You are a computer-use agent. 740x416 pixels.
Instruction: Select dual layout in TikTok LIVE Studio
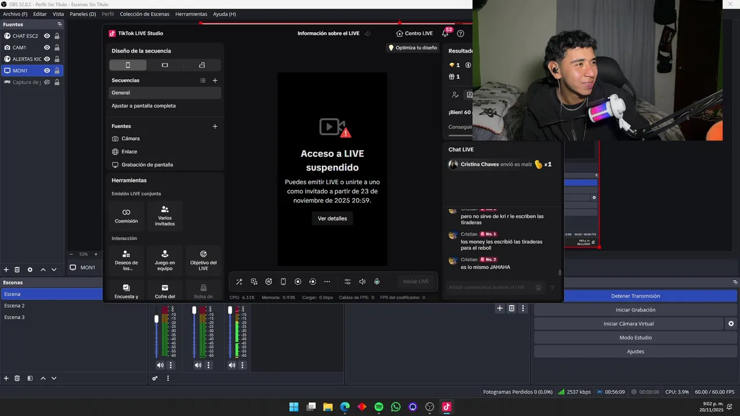[202, 65]
